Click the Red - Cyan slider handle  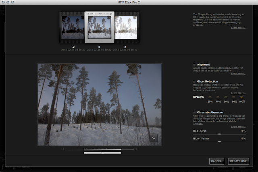click(219, 134)
